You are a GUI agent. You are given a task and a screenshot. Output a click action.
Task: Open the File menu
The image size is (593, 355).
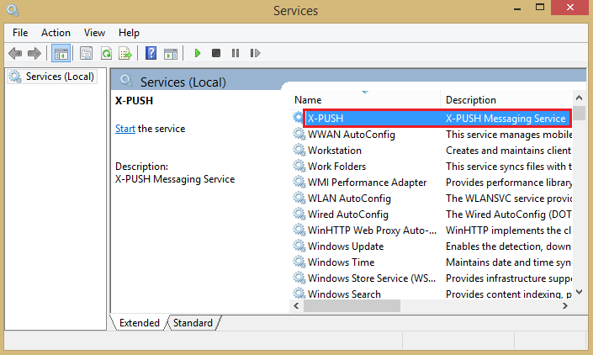[20, 33]
